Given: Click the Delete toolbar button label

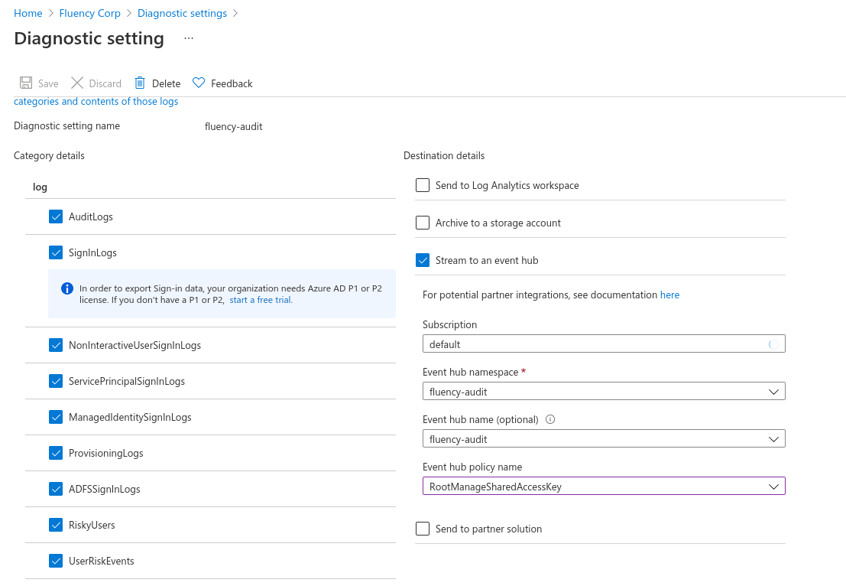Looking at the screenshot, I should coord(166,83).
